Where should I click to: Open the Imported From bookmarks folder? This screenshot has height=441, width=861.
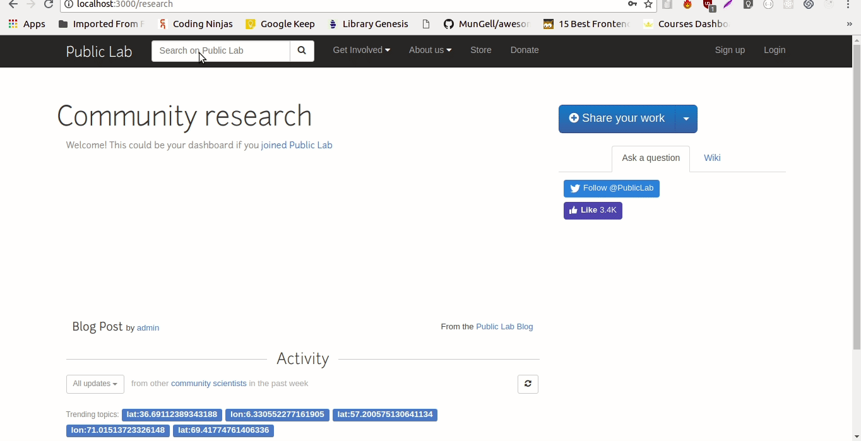pyautogui.click(x=100, y=24)
